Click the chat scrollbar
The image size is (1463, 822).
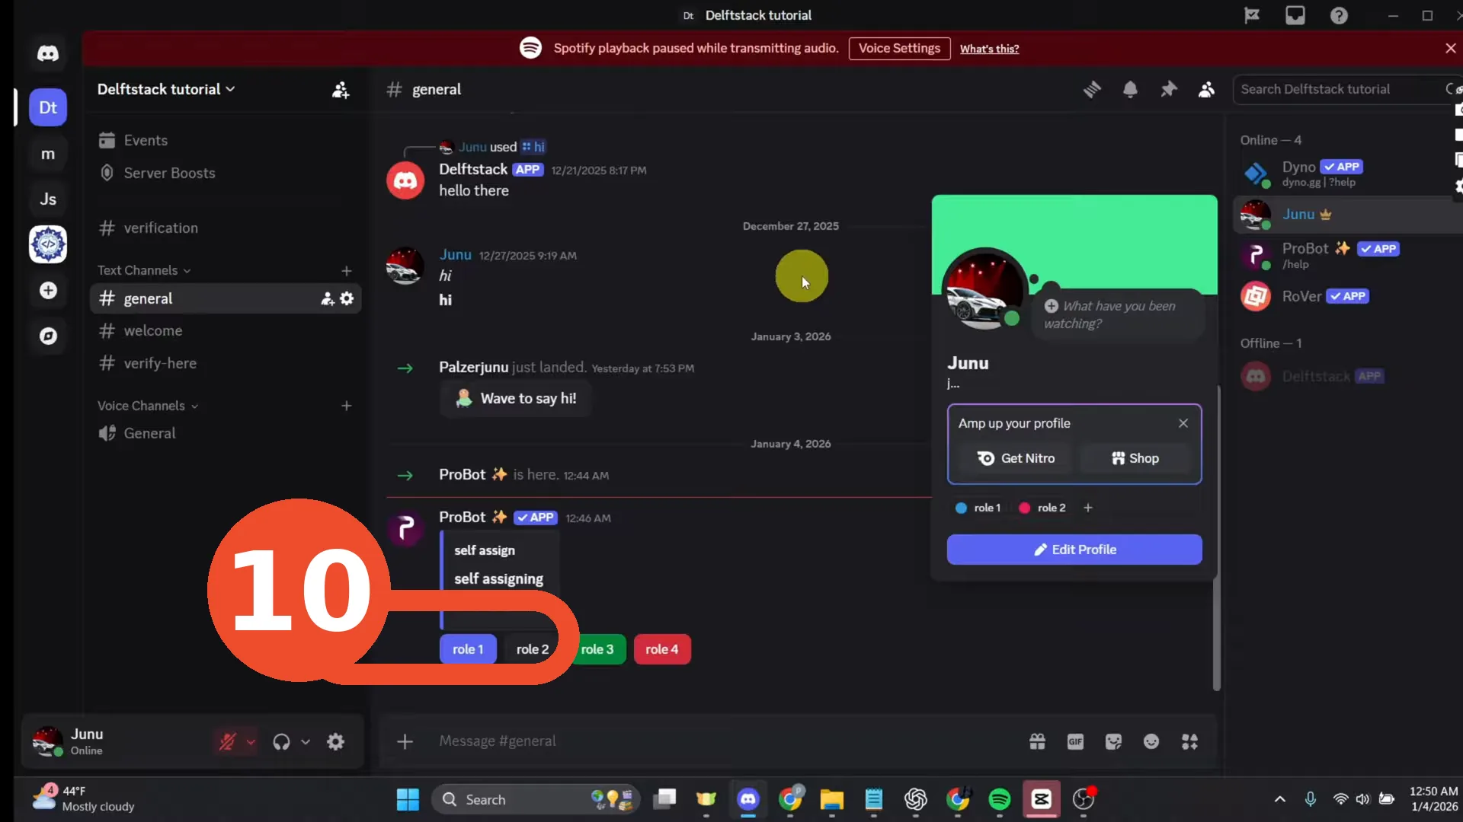point(1217,538)
